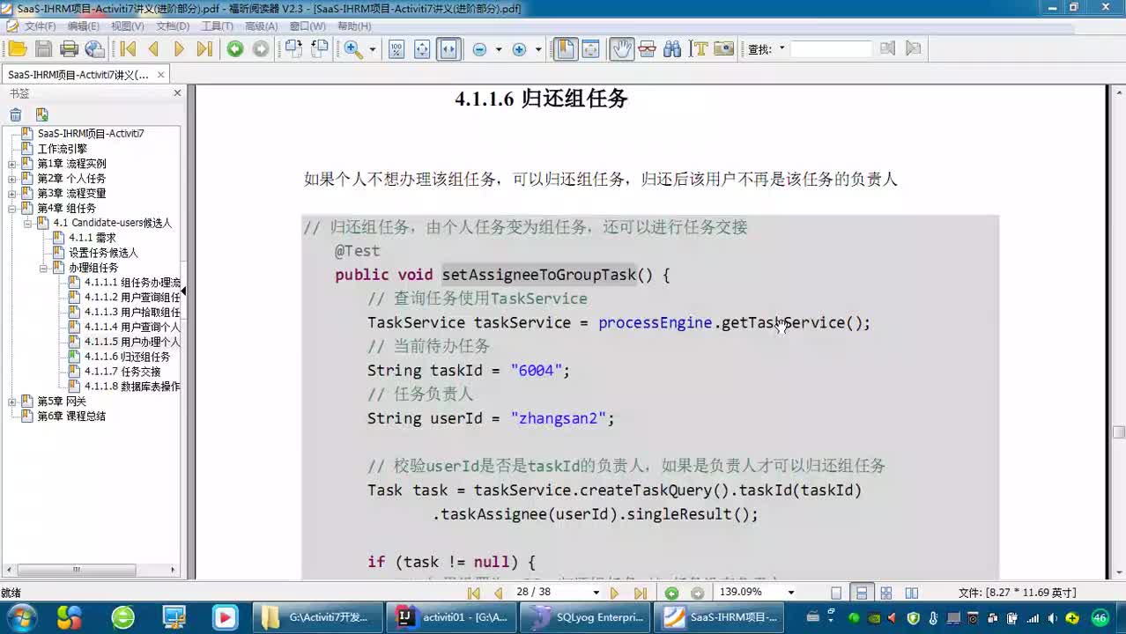Screen dimensions: 1126x634
Task: Close the SaaS-IHRM document tab
Action: point(161,75)
